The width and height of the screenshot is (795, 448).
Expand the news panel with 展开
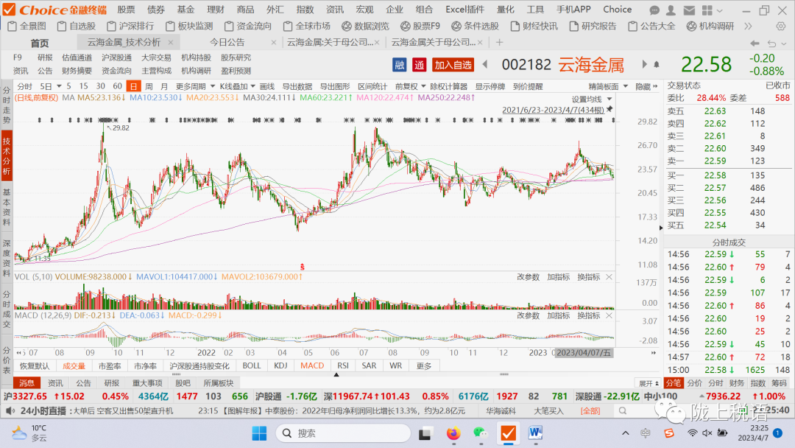click(x=649, y=383)
